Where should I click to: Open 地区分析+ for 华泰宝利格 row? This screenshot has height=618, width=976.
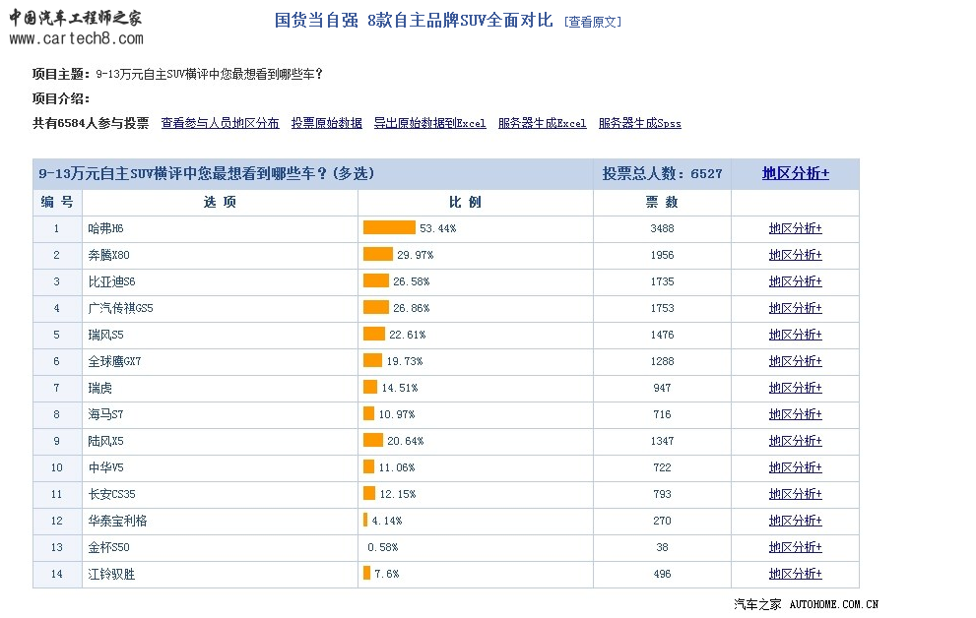click(x=796, y=521)
